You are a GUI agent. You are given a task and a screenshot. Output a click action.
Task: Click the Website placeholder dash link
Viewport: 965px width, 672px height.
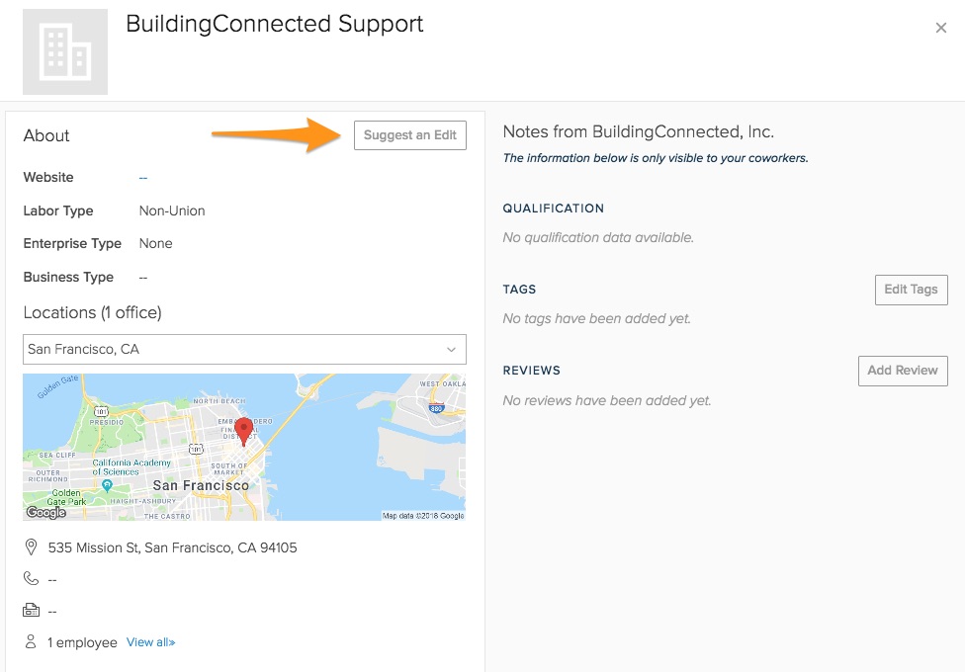coord(143,178)
